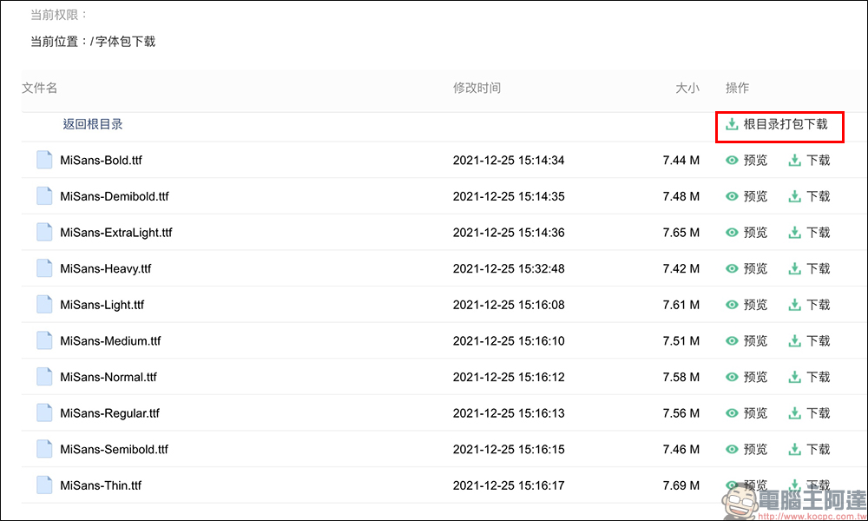Download MiSans-Regular.ttf via 下载
868x521 pixels.
[809, 413]
